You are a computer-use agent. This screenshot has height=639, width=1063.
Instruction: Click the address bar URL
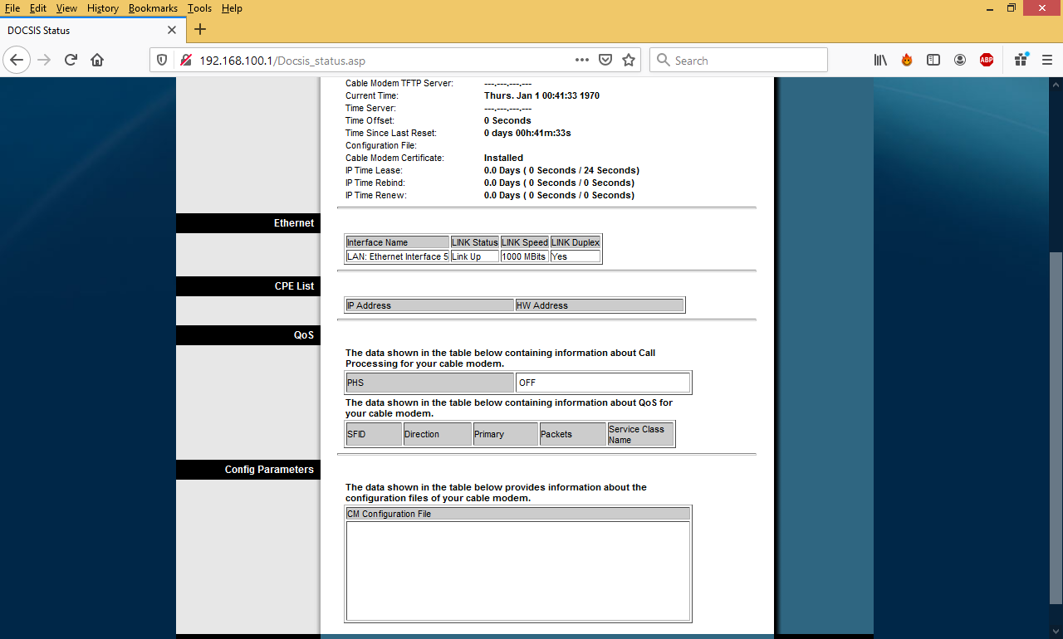tap(282, 61)
